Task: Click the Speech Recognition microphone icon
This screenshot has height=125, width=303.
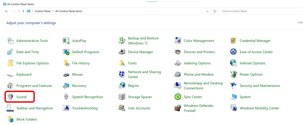Action: 66,97
